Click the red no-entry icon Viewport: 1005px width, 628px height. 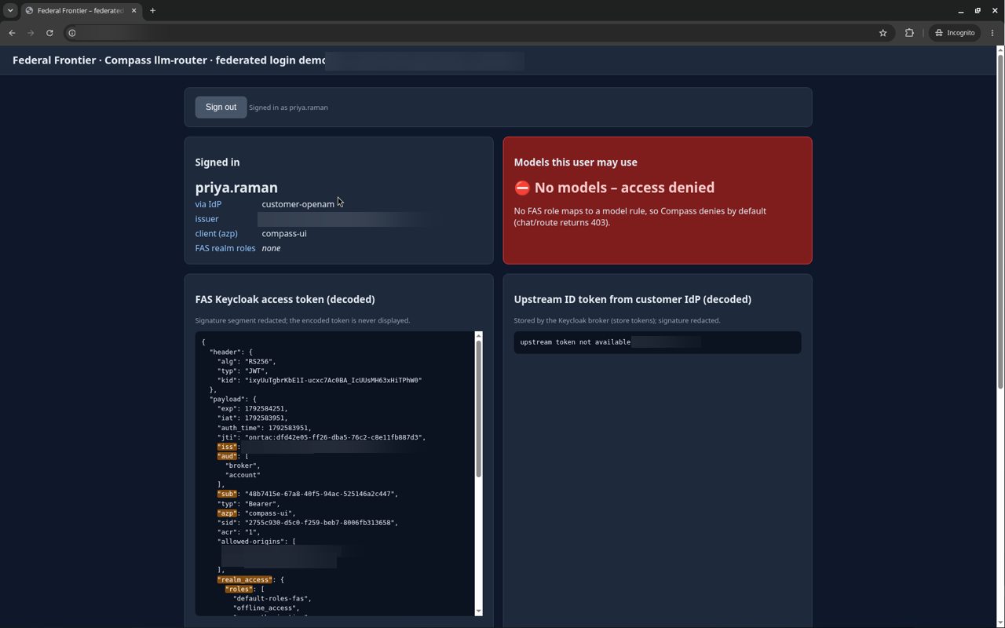522,188
